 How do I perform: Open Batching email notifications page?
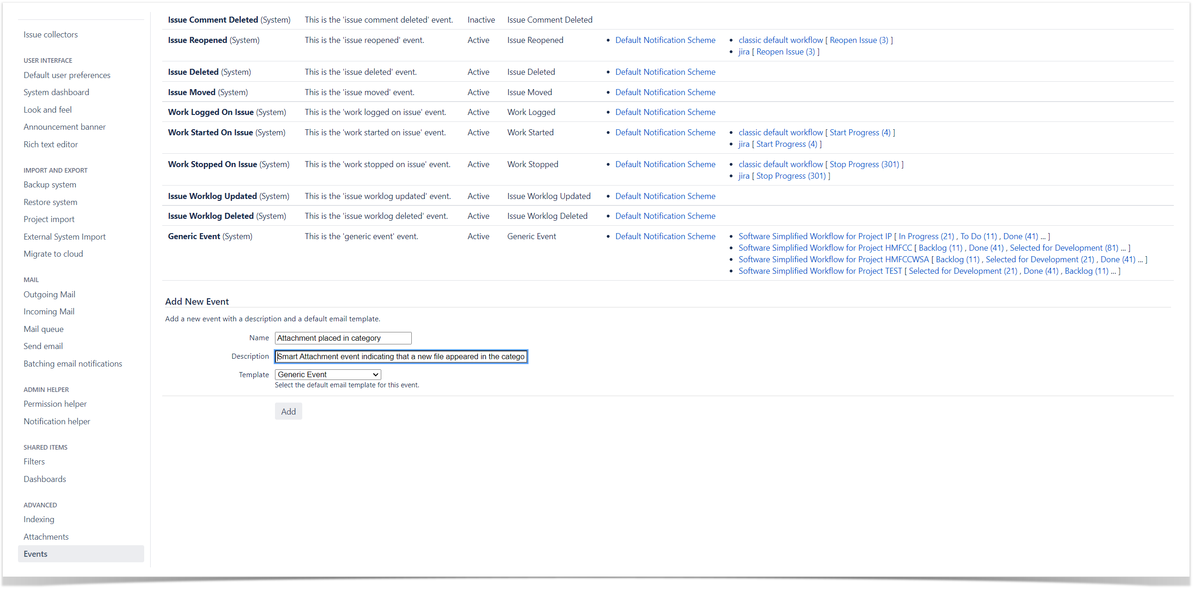click(x=73, y=364)
